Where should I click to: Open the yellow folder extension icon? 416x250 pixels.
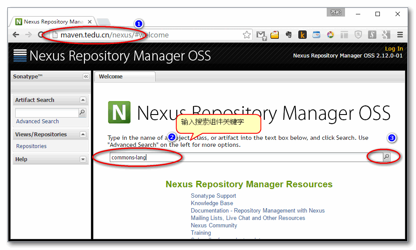coord(274,35)
